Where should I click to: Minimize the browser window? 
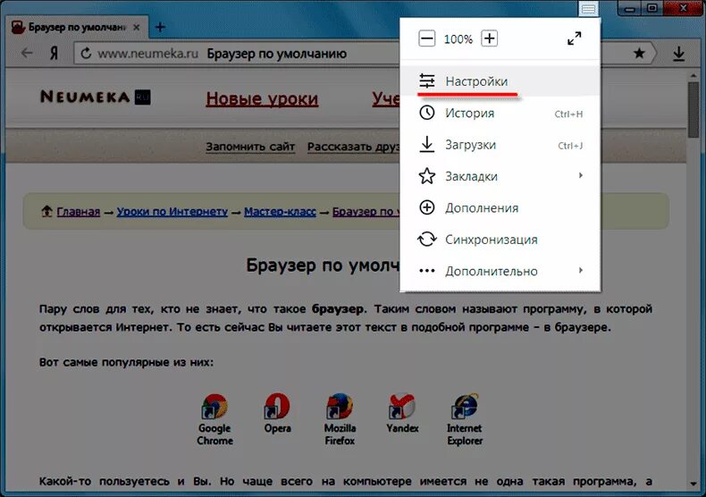pyautogui.click(x=630, y=9)
